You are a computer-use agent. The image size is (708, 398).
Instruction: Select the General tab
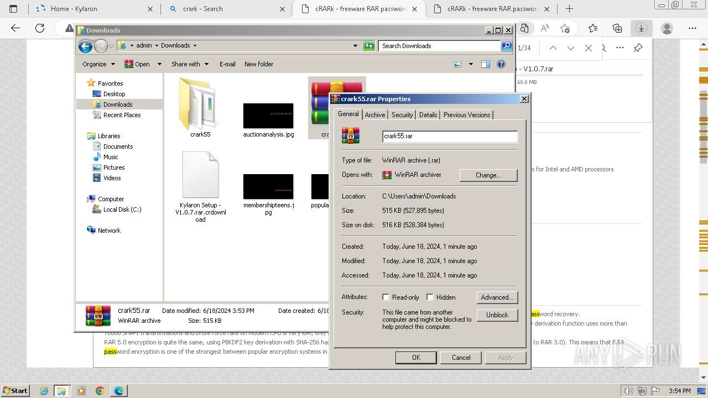348,114
